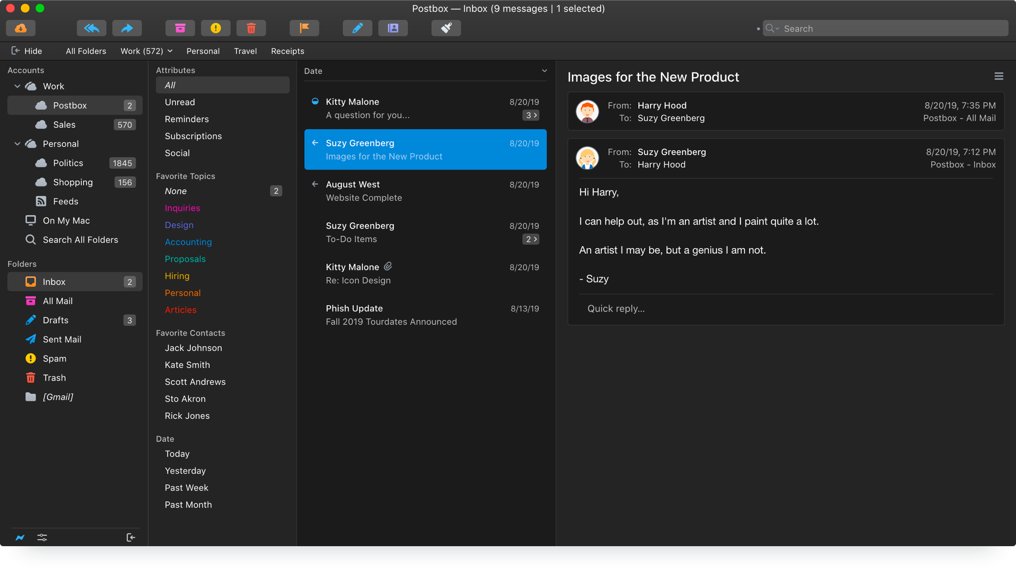Screen dimensions: 1016x572
Task: Select the Design topic in pink-purple
Action: (179, 225)
